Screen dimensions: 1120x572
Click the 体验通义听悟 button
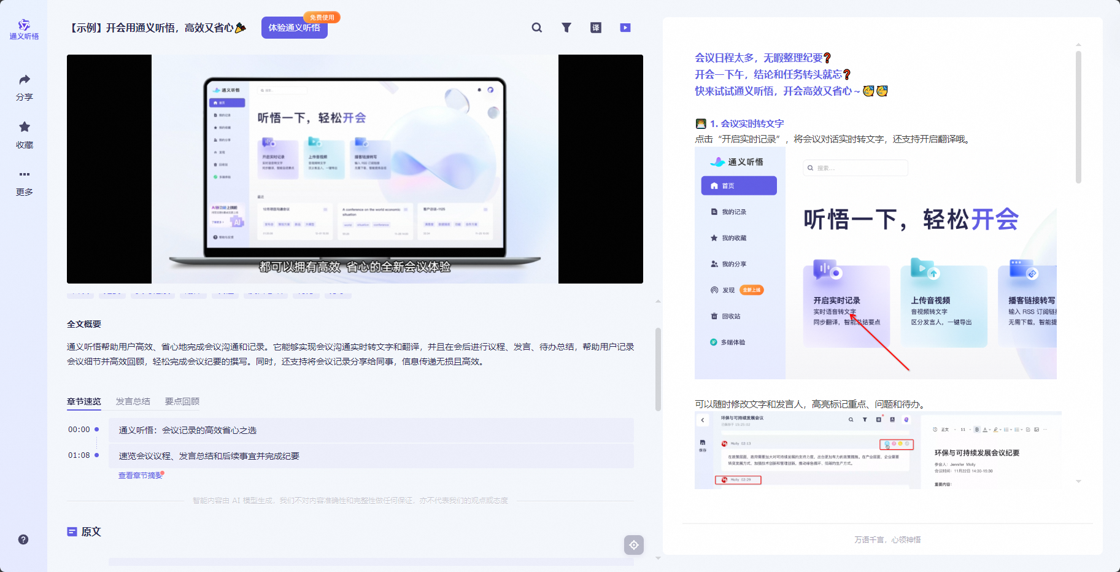pos(294,28)
